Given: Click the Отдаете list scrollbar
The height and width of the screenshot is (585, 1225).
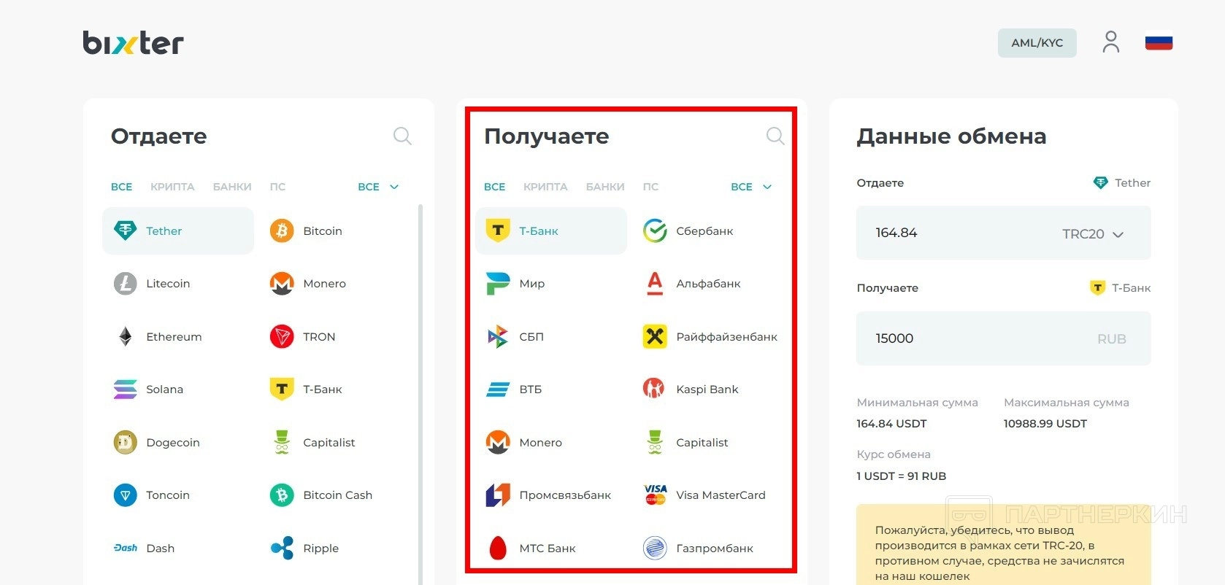Looking at the screenshot, I should (421, 394).
